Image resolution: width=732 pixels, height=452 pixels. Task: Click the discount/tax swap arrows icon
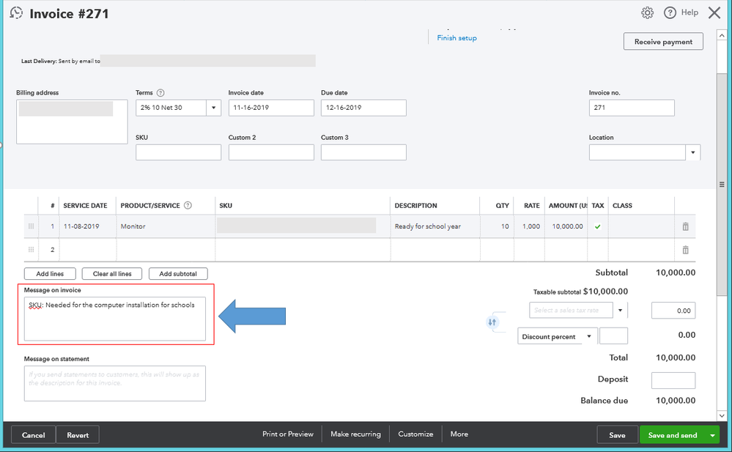click(x=492, y=322)
